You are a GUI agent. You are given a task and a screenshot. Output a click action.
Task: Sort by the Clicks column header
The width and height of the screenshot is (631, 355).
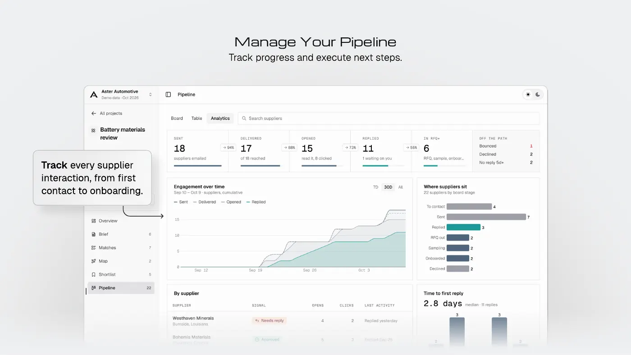coord(347,305)
